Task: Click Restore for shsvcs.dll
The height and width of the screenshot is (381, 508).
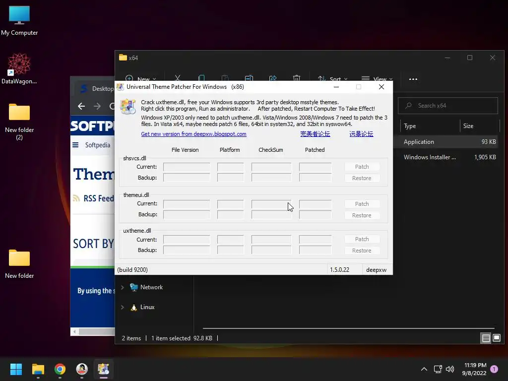Action: tap(362, 178)
